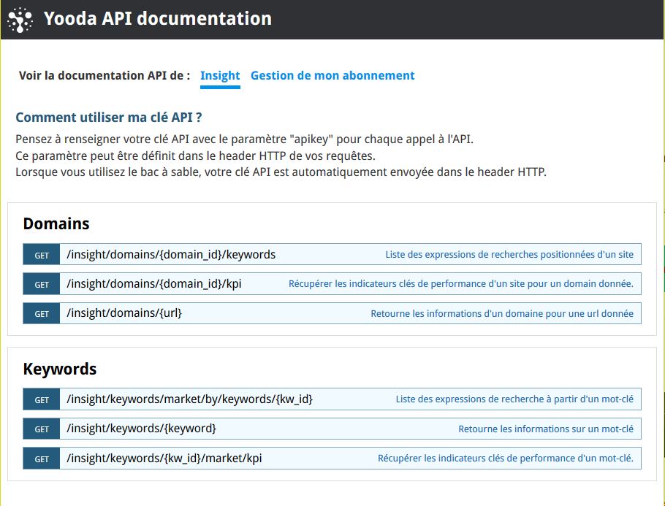Click GET badge for keywords keyword endpoint

click(42, 429)
